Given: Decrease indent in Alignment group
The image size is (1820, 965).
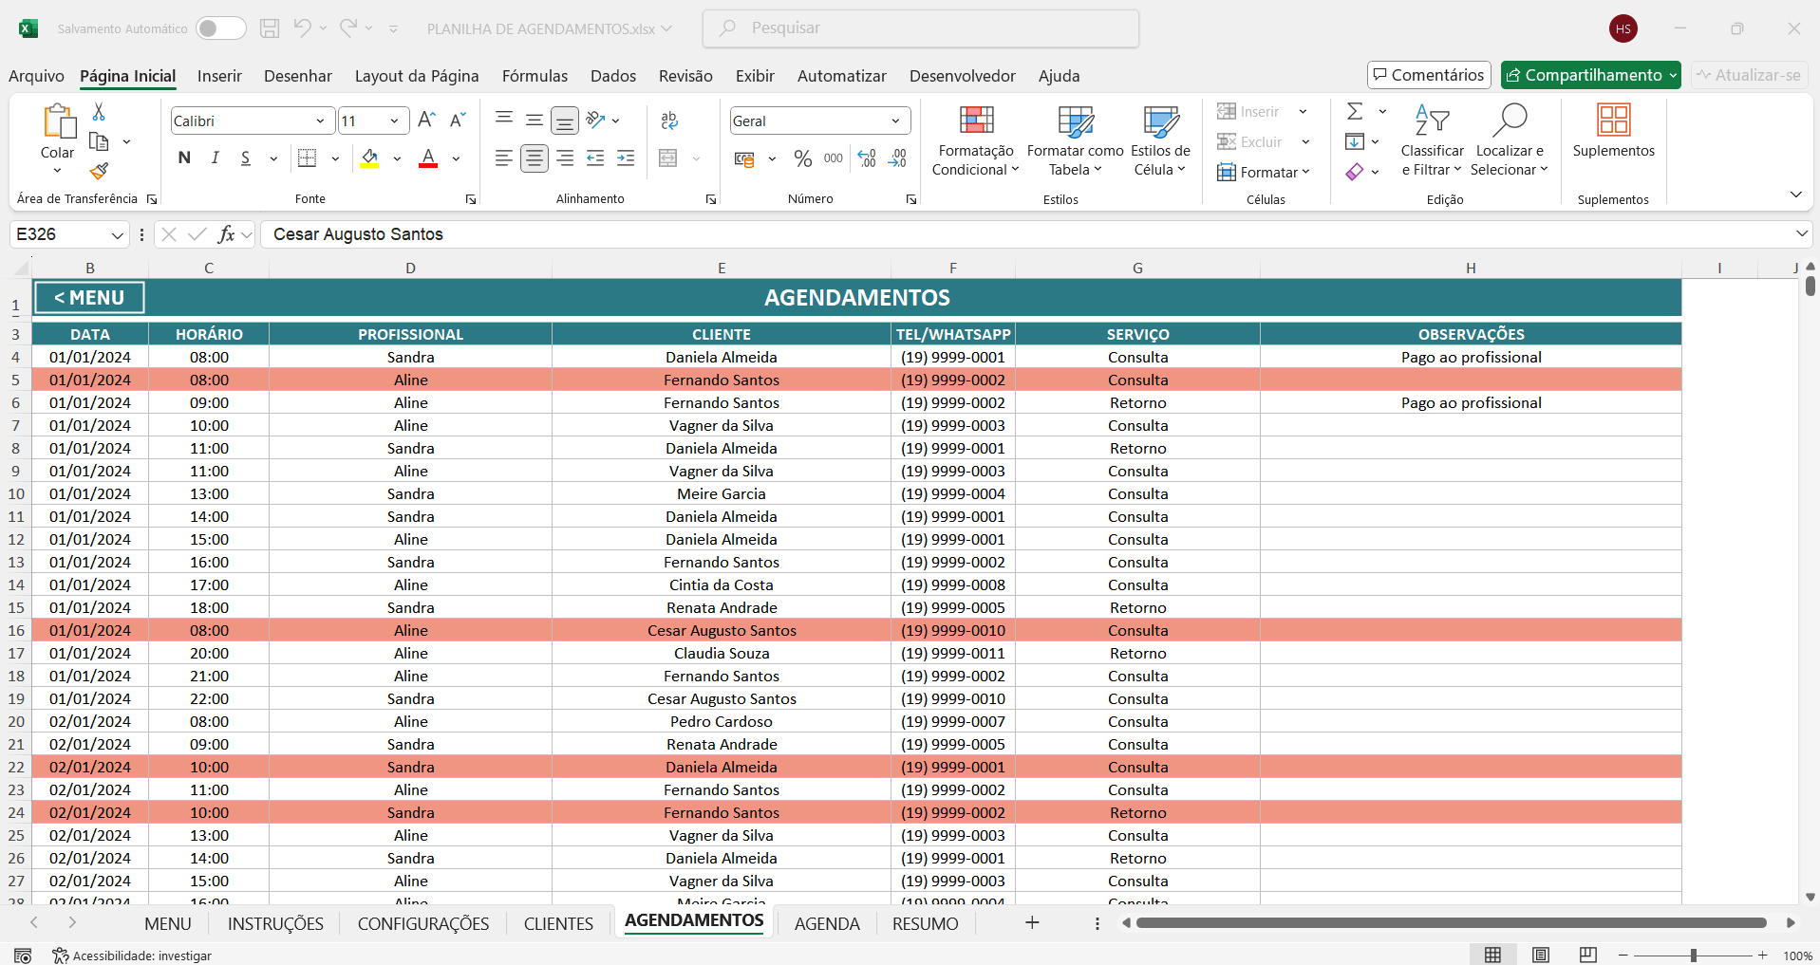Looking at the screenshot, I should 595,158.
